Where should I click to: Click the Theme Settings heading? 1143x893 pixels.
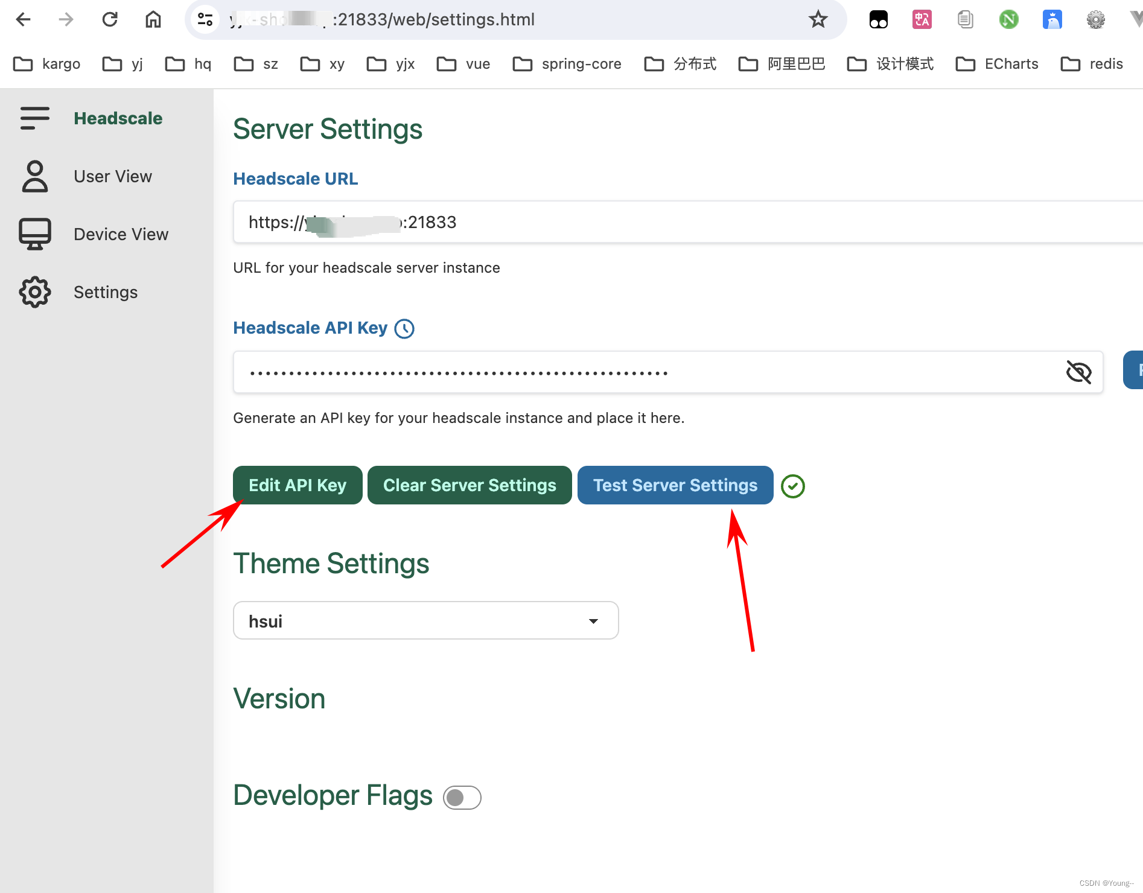331,564
